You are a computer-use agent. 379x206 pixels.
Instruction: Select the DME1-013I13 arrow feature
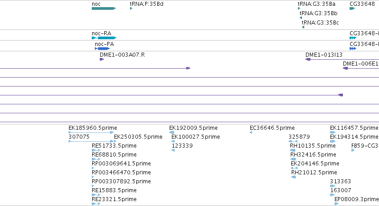[x=342, y=59]
